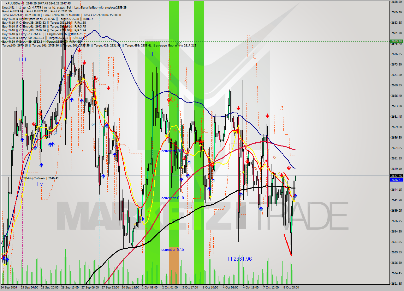Click the '8 Oct 05:00' time axis label
404x291 pixels.
pos(291,288)
